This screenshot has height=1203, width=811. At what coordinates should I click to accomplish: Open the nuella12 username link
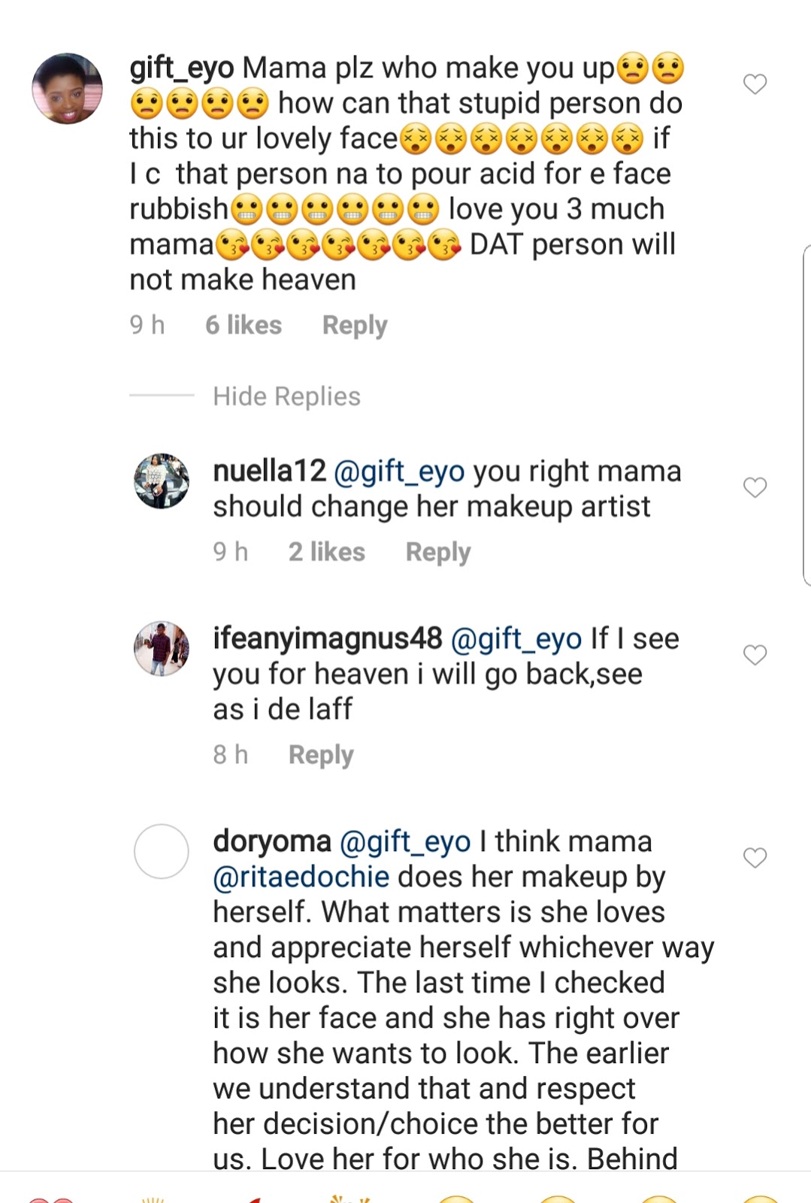[x=269, y=471]
